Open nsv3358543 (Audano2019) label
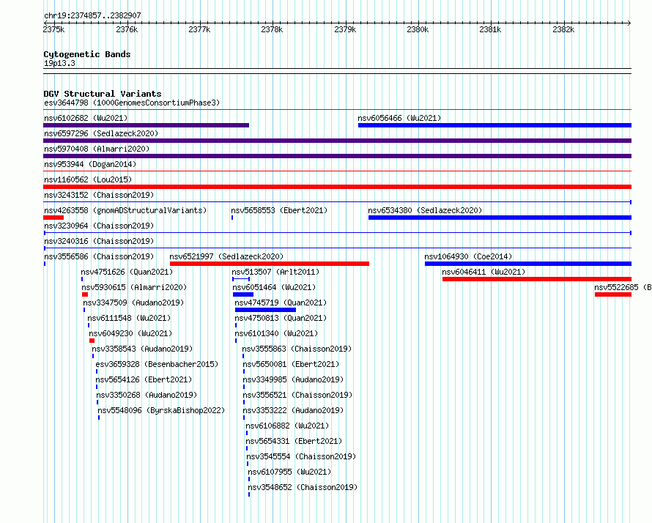 142,349
